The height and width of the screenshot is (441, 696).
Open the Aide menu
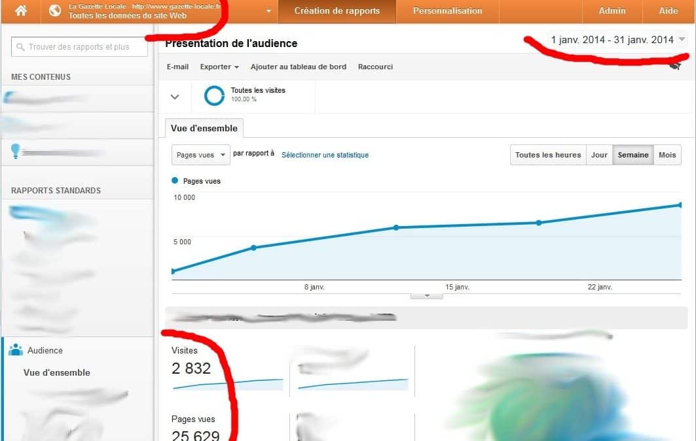pyautogui.click(x=669, y=11)
